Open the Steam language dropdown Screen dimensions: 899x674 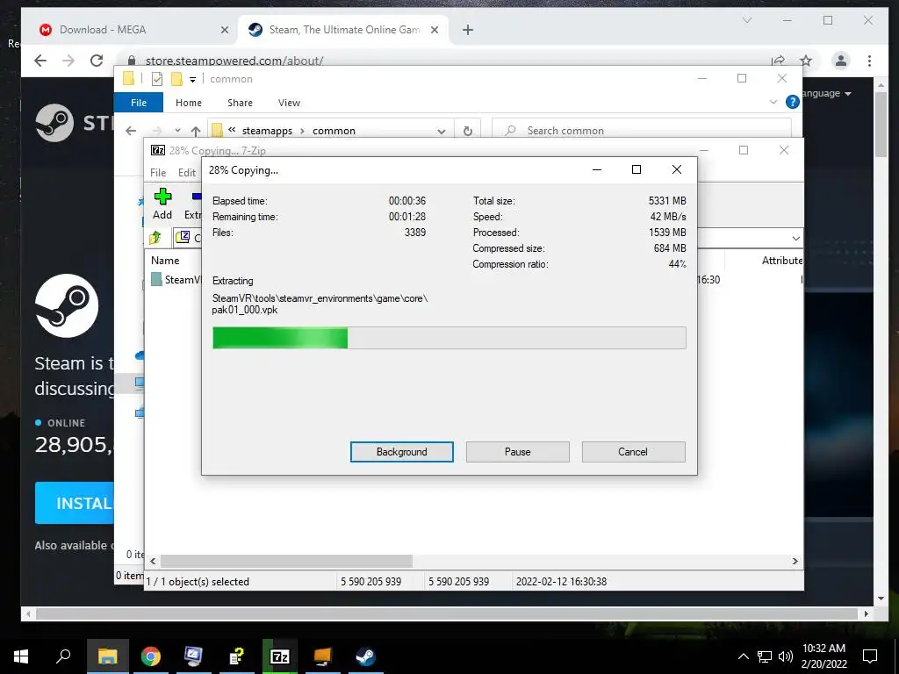(x=827, y=93)
